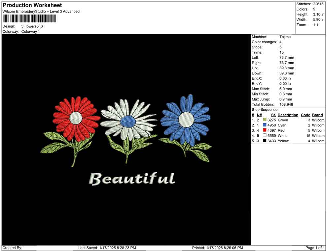Click the Brand column header
This screenshot has width=327, height=251.
pyautogui.click(x=317, y=115)
